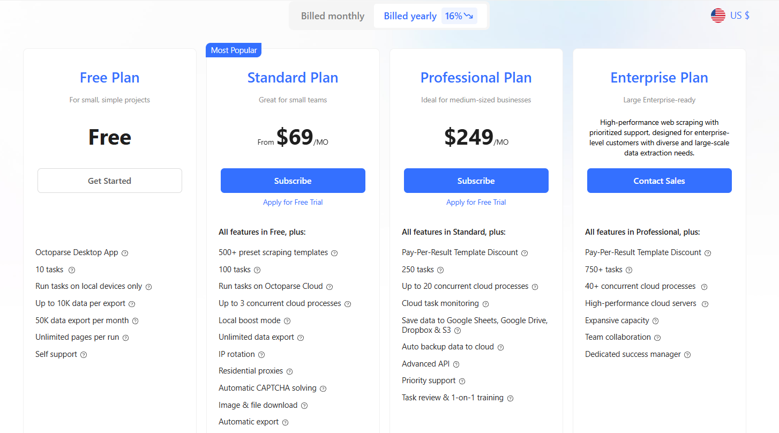Viewport: 779px width, 433px height.
Task: Subscribe to the Professional Plan
Action: pos(476,181)
